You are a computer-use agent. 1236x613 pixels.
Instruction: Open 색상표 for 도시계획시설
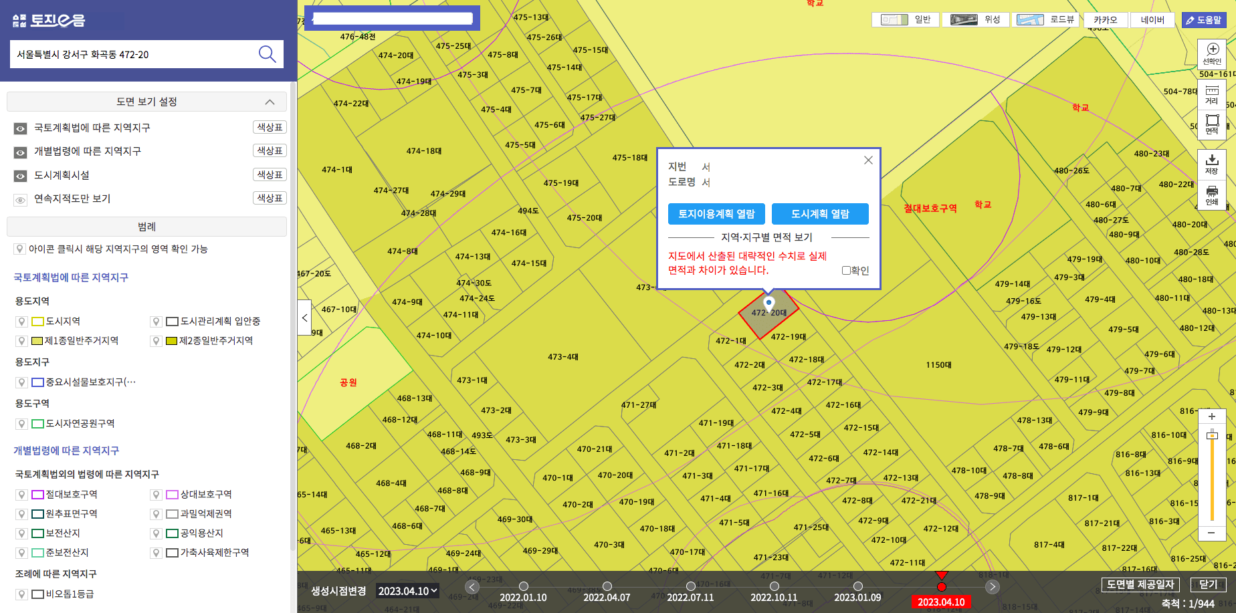point(270,174)
